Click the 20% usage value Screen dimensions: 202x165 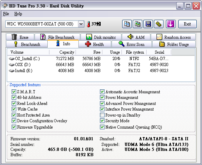click(x=116, y=59)
